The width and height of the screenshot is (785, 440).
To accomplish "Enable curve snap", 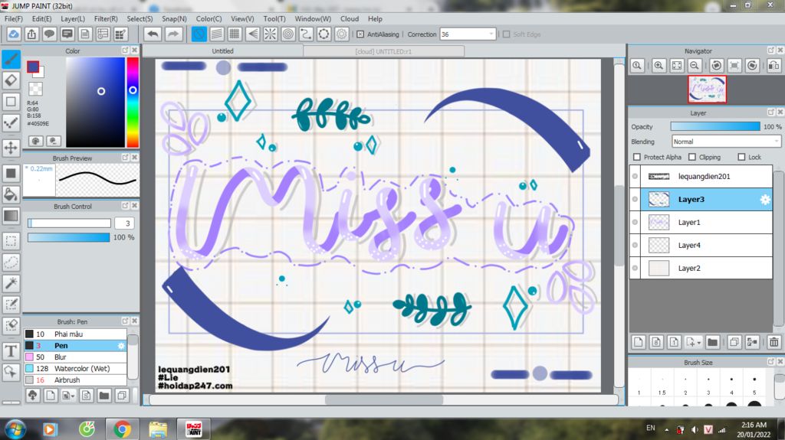I will (x=306, y=34).
